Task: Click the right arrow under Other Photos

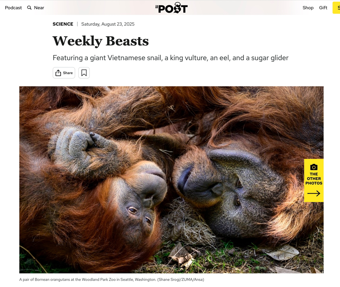Action: tap(314, 193)
